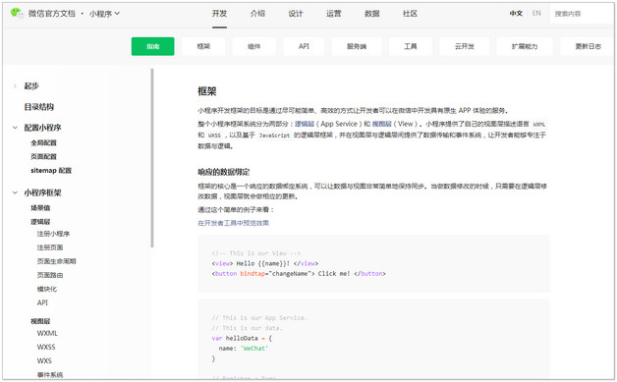617x382 pixels.
Task: Open 逻辑层 sidebar item
Action: click(40, 222)
